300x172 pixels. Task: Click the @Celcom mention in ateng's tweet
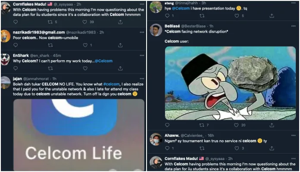pos(180,9)
